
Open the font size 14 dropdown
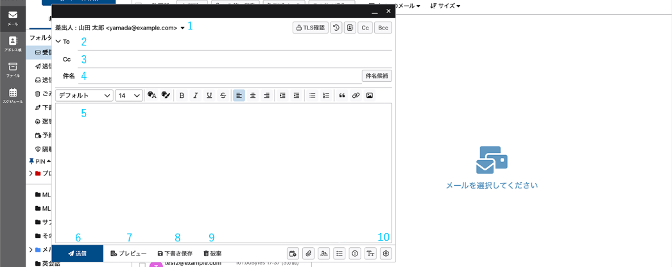pyautogui.click(x=129, y=95)
